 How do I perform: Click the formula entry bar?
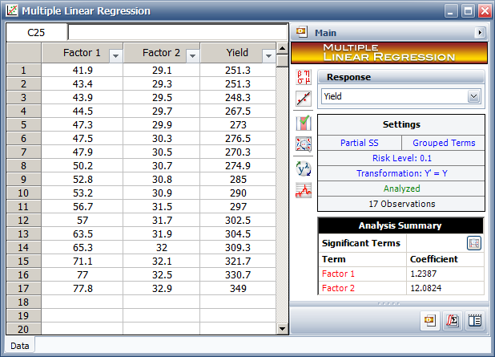(x=178, y=32)
